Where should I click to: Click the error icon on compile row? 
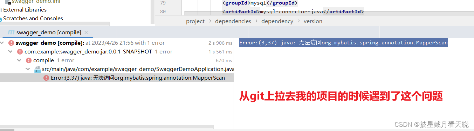pyautogui.click(x=28, y=60)
